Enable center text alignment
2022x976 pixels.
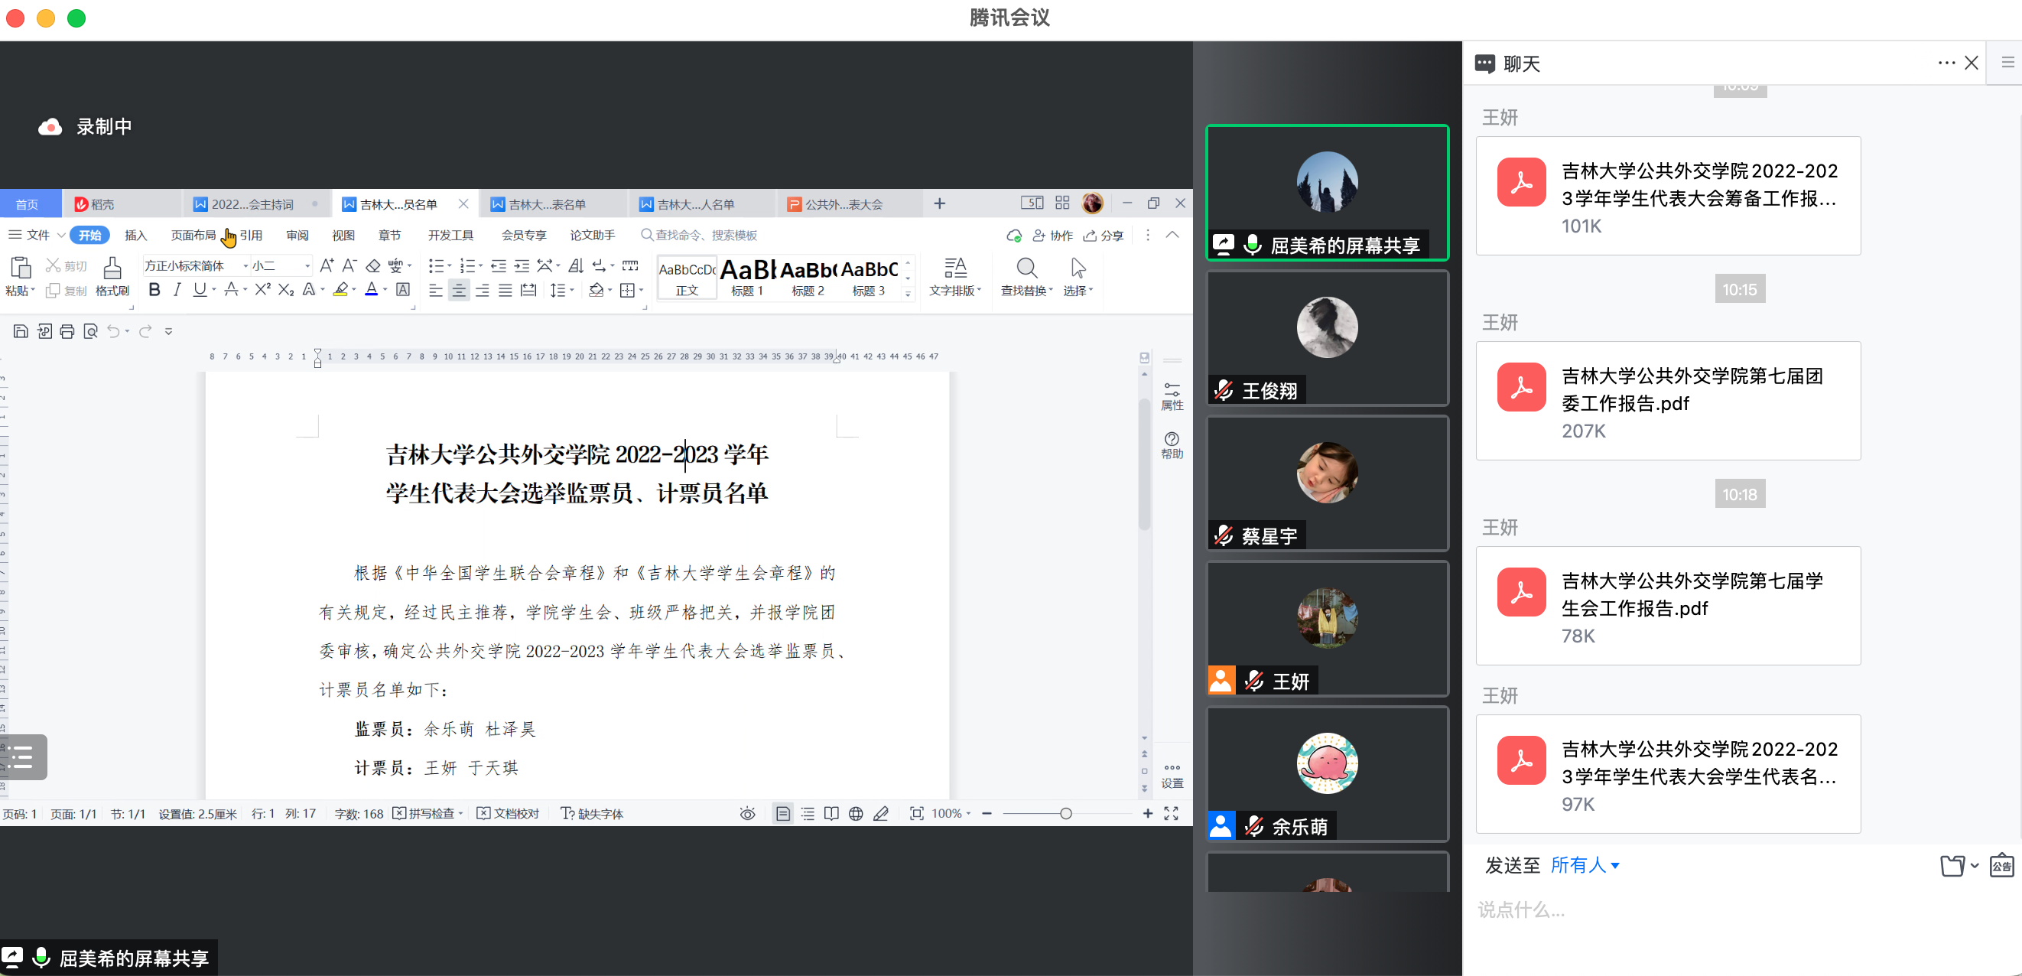458,291
